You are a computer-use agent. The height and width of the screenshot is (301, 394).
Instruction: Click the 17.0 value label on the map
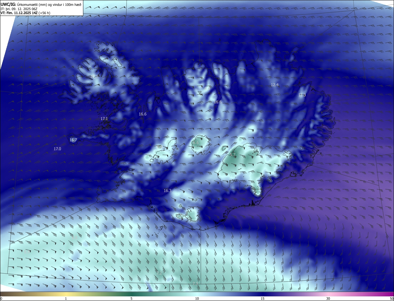[x=57, y=149]
